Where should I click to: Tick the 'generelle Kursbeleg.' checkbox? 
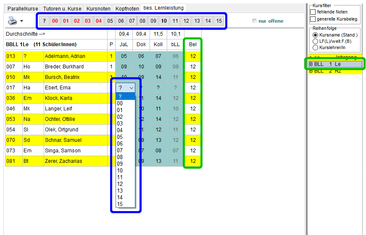coord(313,19)
